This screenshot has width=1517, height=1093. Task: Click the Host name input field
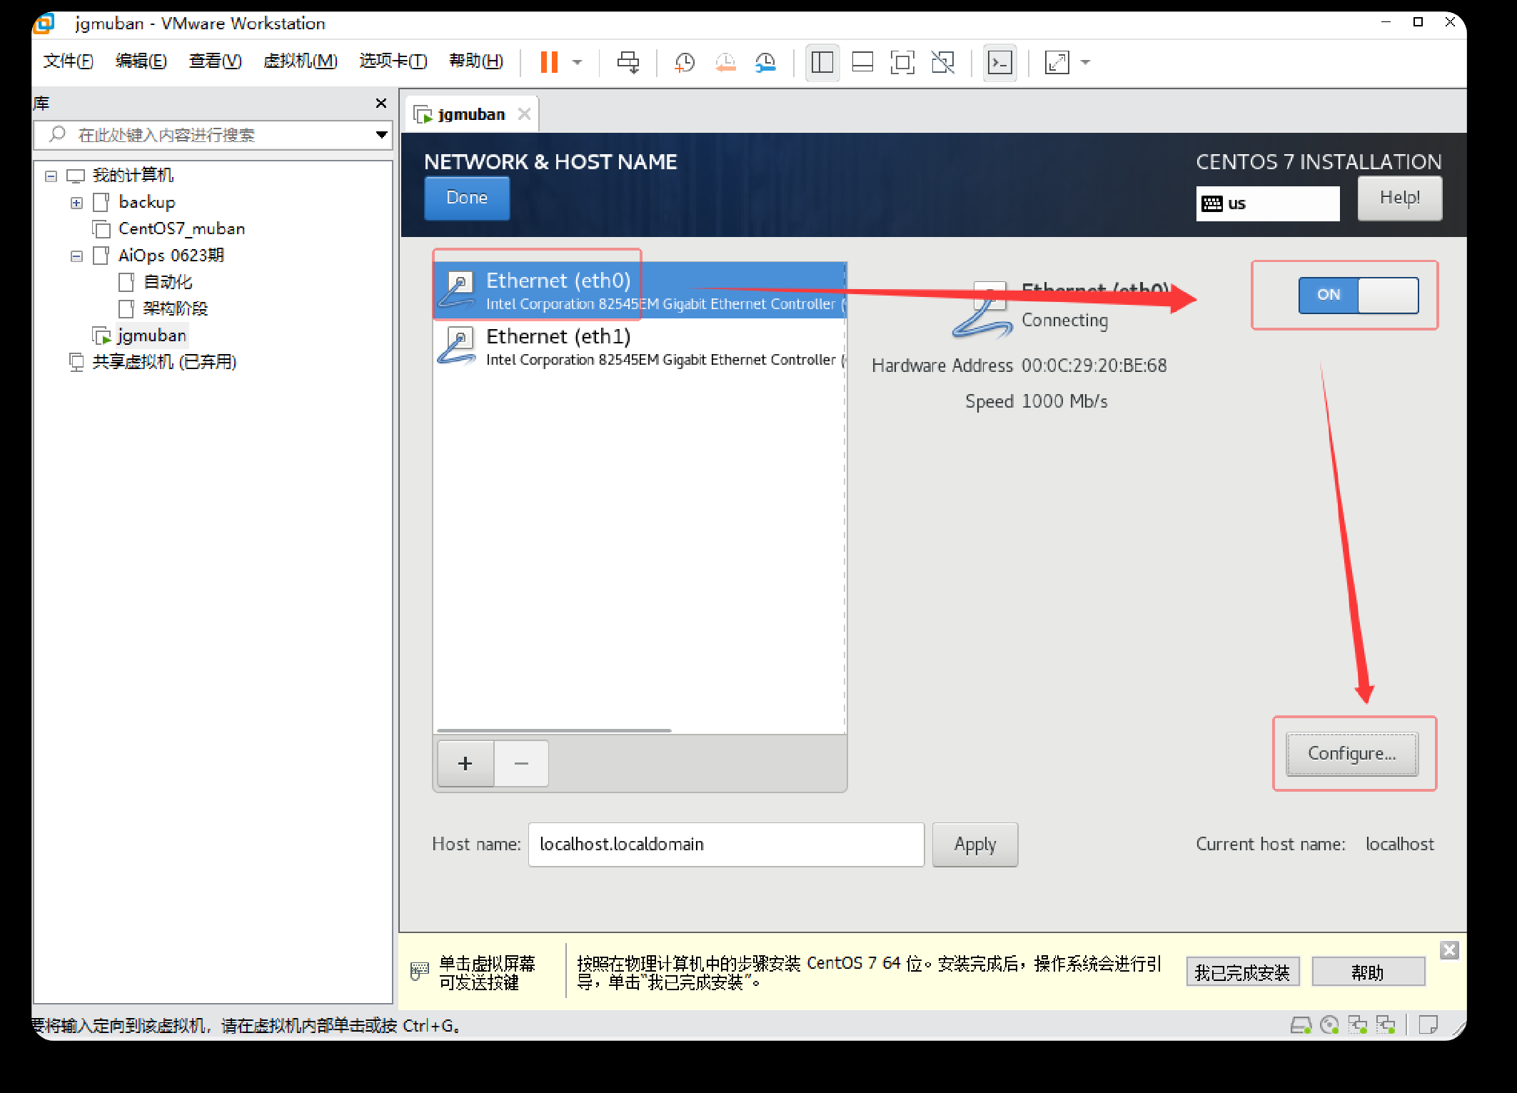coord(726,845)
